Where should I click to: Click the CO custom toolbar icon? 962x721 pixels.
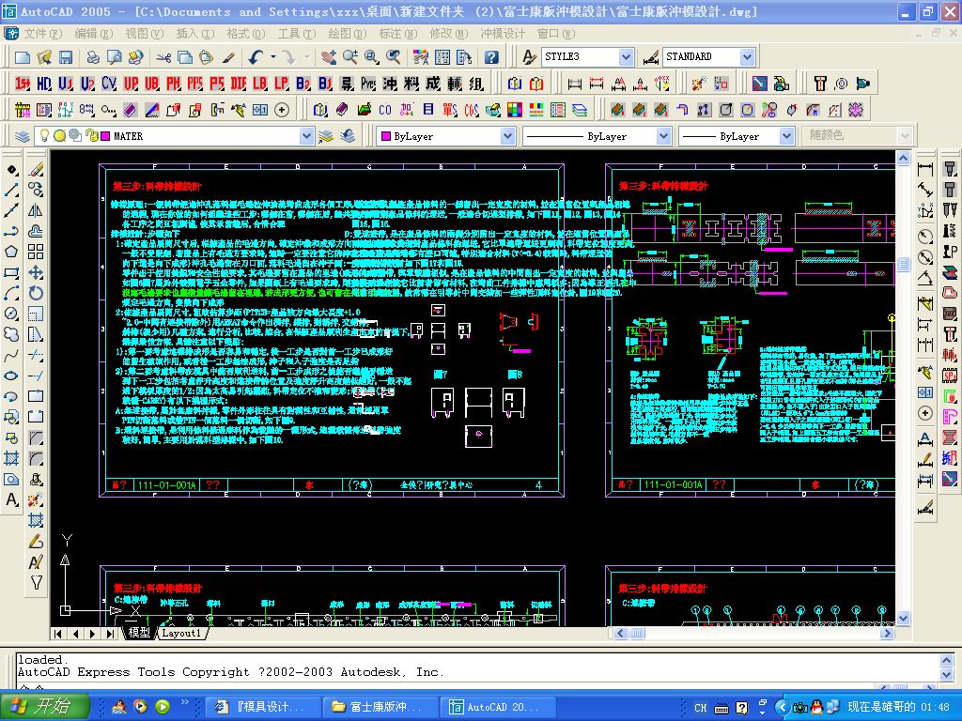click(384, 110)
